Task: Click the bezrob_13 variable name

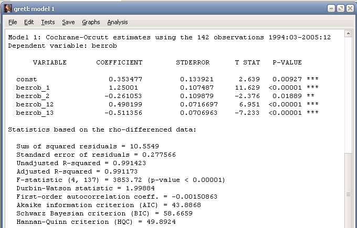Action: coord(35,113)
